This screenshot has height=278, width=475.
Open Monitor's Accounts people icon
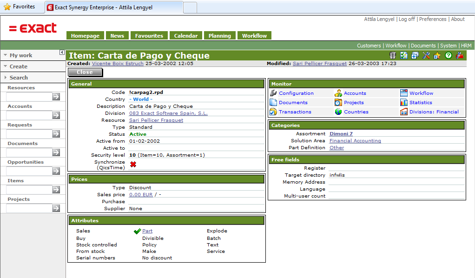coord(338,93)
